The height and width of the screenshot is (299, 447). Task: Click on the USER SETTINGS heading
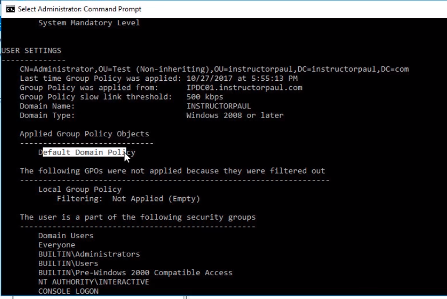pos(31,51)
